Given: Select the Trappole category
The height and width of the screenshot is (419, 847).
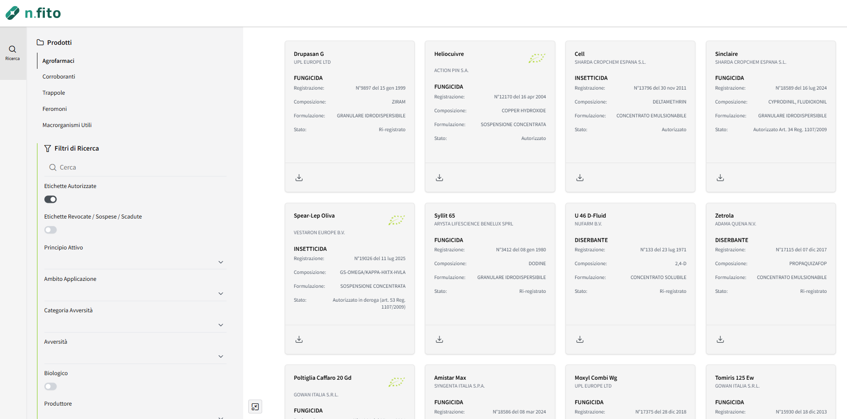Looking at the screenshot, I should [x=54, y=93].
